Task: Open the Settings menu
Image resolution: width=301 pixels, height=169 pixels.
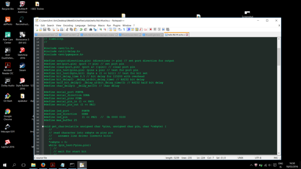Action: click(92, 25)
